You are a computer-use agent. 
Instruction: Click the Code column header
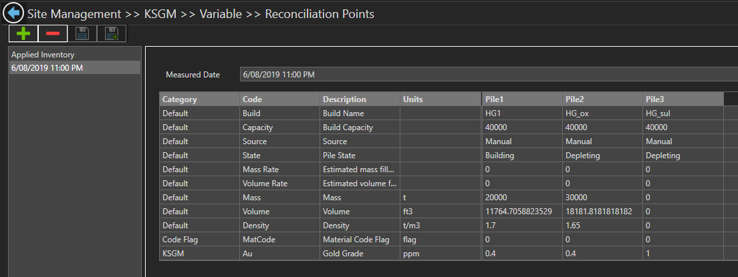point(279,99)
